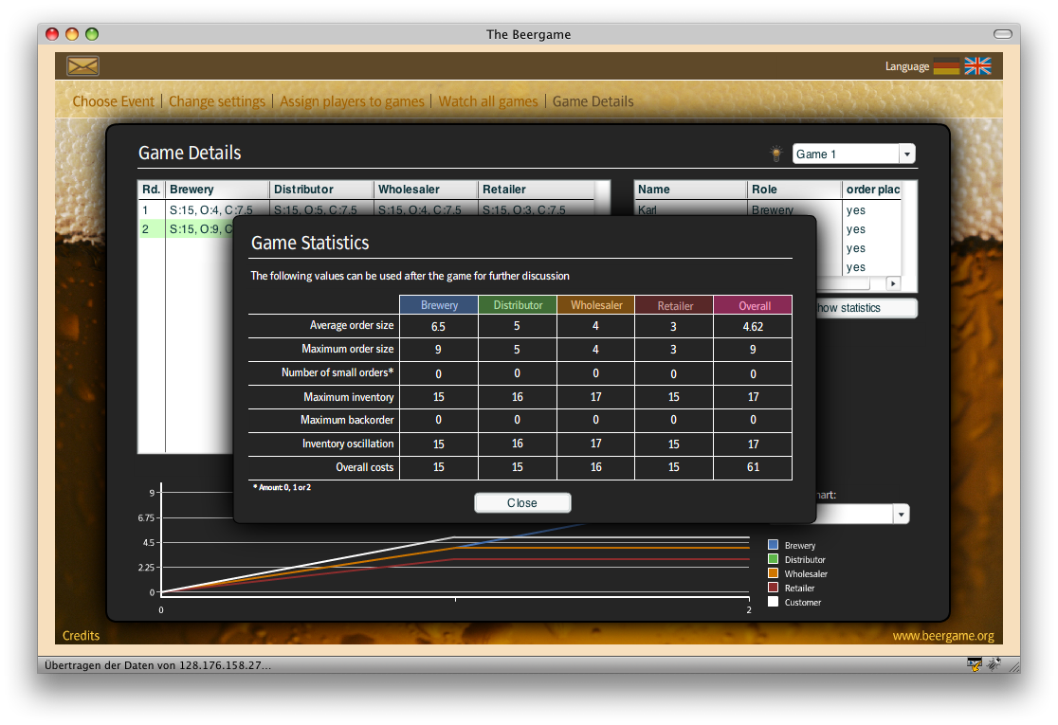Click Overall average order value 4.62
The image size is (1058, 725).
click(753, 326)
